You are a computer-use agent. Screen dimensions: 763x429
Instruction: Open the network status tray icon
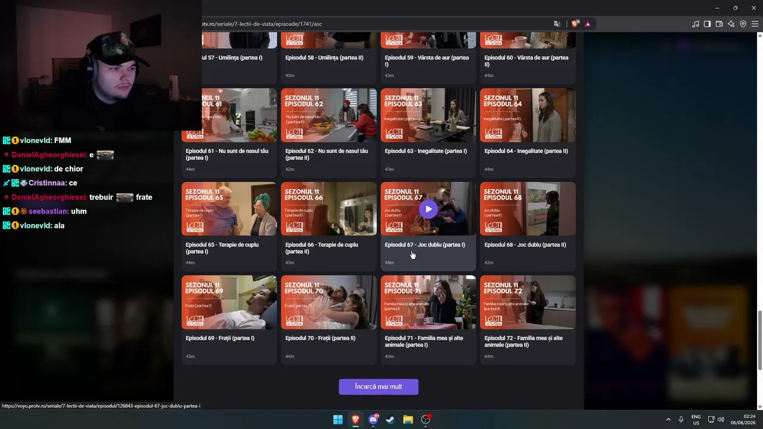pos(711,419)
